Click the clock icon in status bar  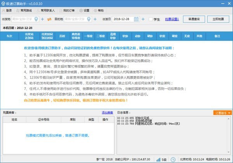[x=173, y=160]
